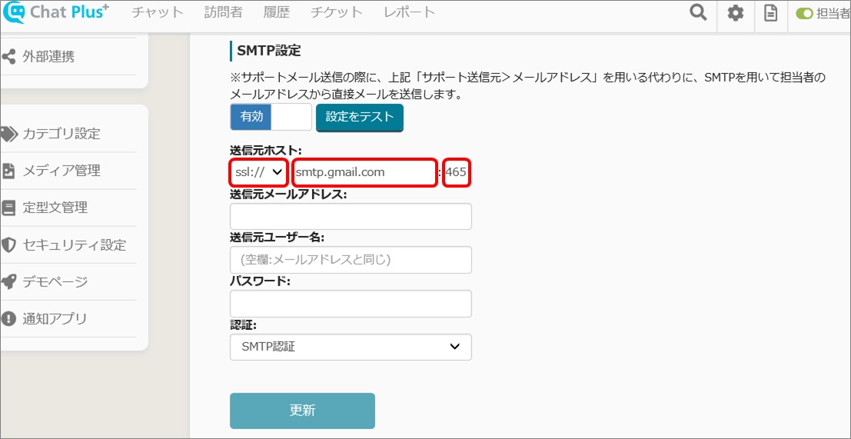Click the port field showing 465

point(457,172)
